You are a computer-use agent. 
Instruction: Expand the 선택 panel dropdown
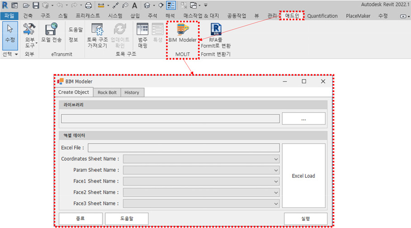[x=10, y=54]
